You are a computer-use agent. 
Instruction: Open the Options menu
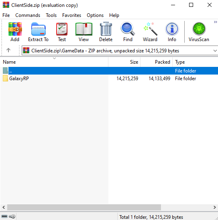(95, 15)
